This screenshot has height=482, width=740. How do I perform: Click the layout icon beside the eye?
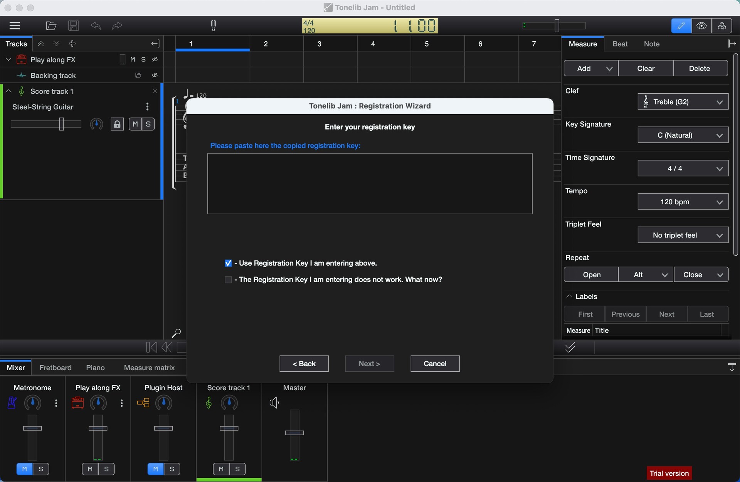722,26
